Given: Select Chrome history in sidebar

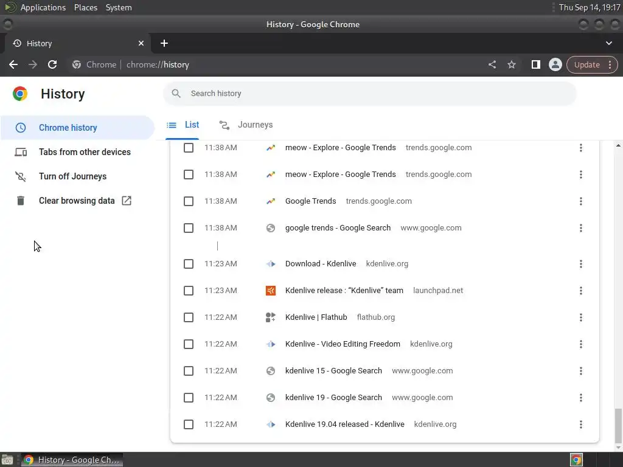Looking at the screenshot, I should pyautogui.click(x=77, y=128).
